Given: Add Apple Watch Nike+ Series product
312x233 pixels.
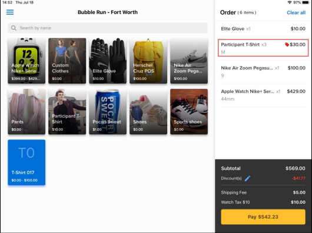Looking at the screenshot, I should click(26, 61).
